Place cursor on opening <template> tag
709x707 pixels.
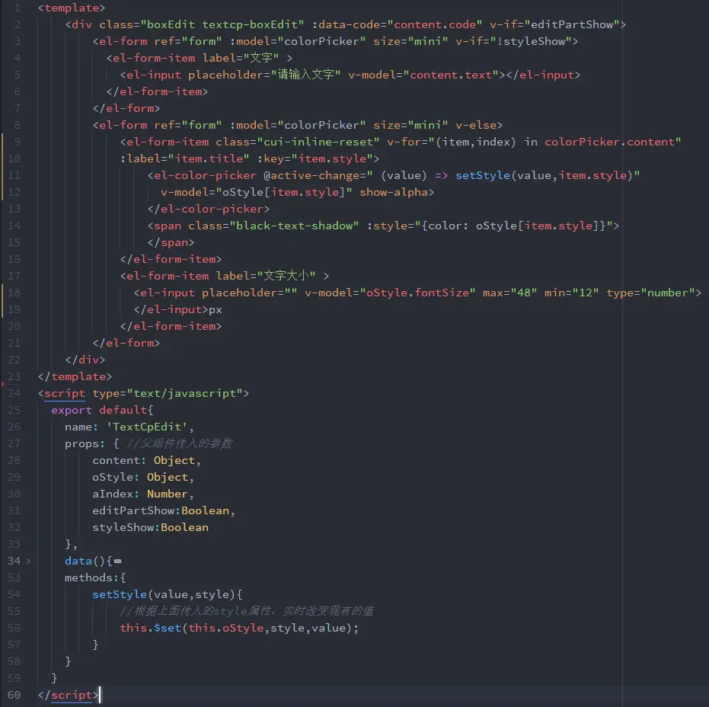point(72,8)
